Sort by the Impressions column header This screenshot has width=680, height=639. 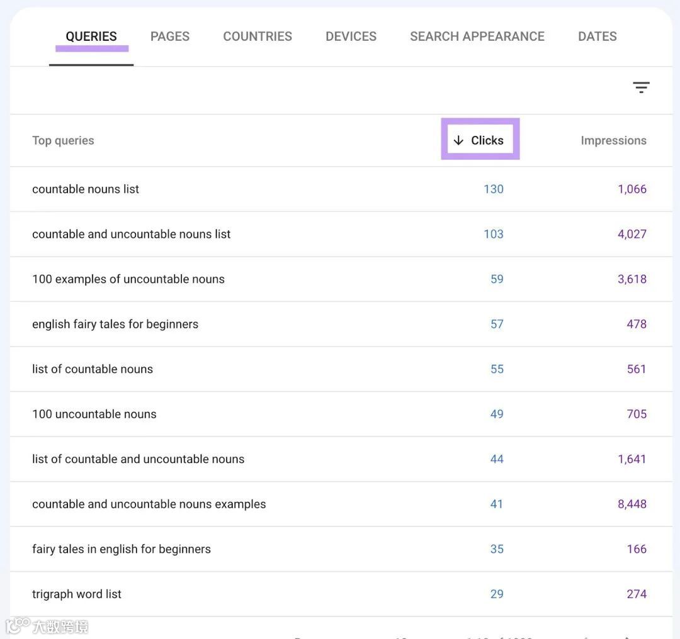click(613, 140)
